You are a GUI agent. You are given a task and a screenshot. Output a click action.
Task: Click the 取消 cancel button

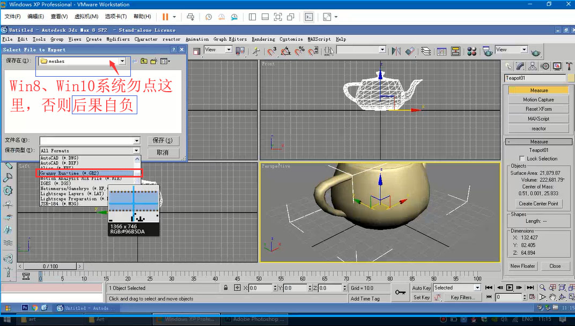pyautogui.click(x=163, y=153)
